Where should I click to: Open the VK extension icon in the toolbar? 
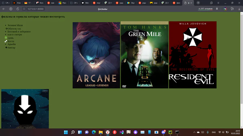click(225, 9)
